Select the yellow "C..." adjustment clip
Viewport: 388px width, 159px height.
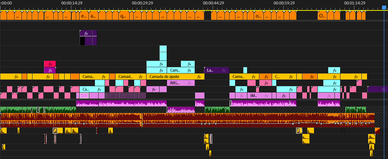[284, 77]
